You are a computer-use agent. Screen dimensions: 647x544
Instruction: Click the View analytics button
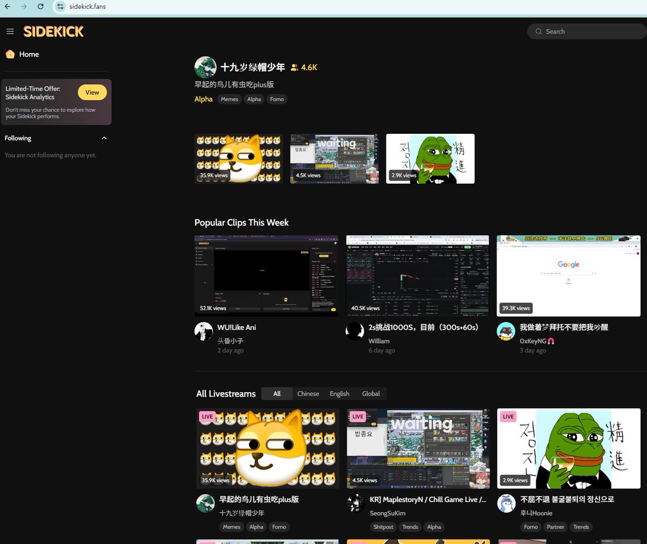point(92,92)
